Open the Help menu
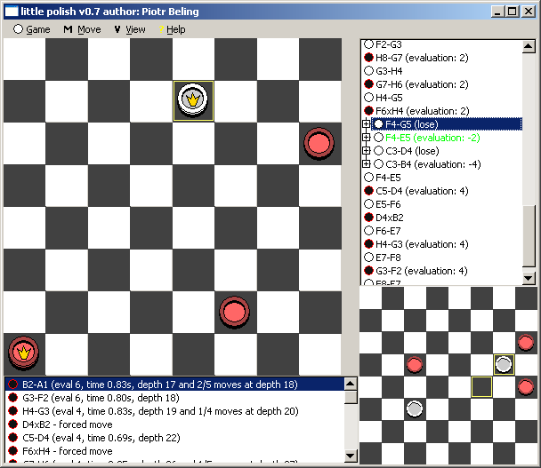The height and width of the screenshot is (468, 541). point(172,29)
